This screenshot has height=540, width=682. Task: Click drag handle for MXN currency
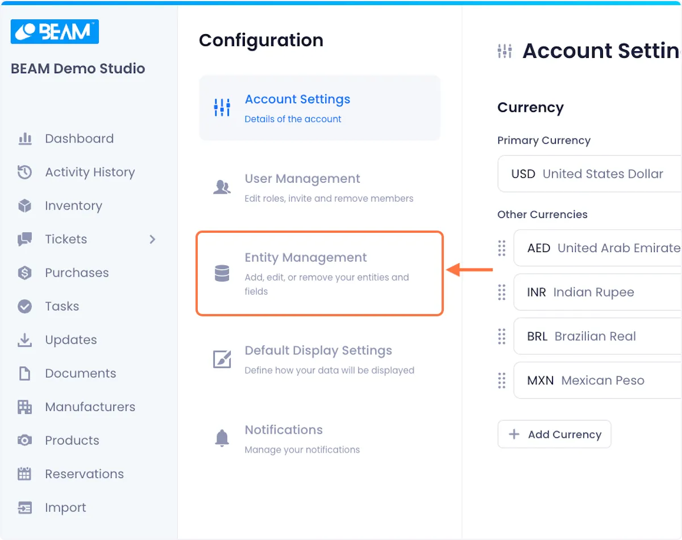502,380
